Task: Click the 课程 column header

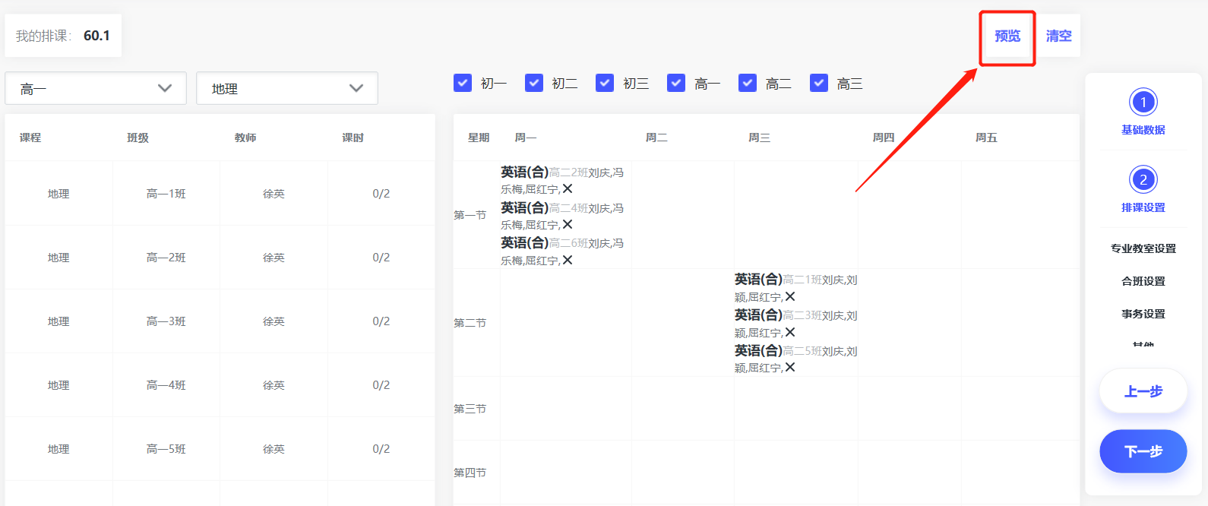Action: pyautogui.click(x=30, y=138)
